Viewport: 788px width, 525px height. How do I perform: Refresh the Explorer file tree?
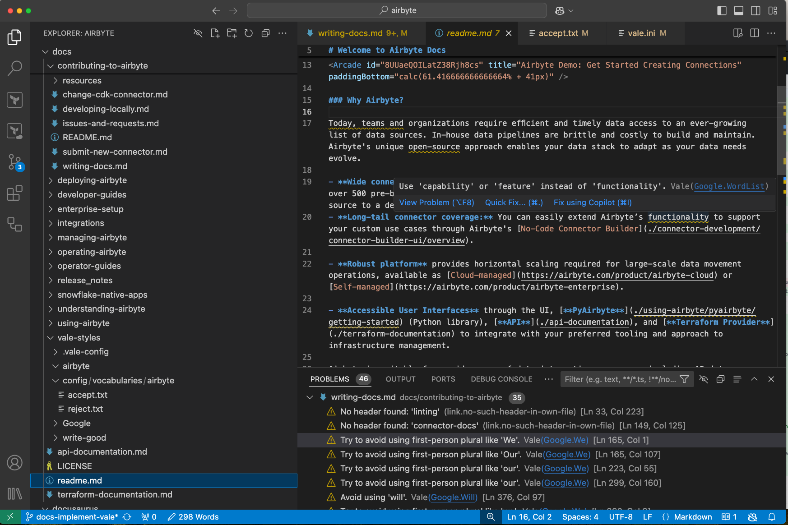[x=249, y=33]
